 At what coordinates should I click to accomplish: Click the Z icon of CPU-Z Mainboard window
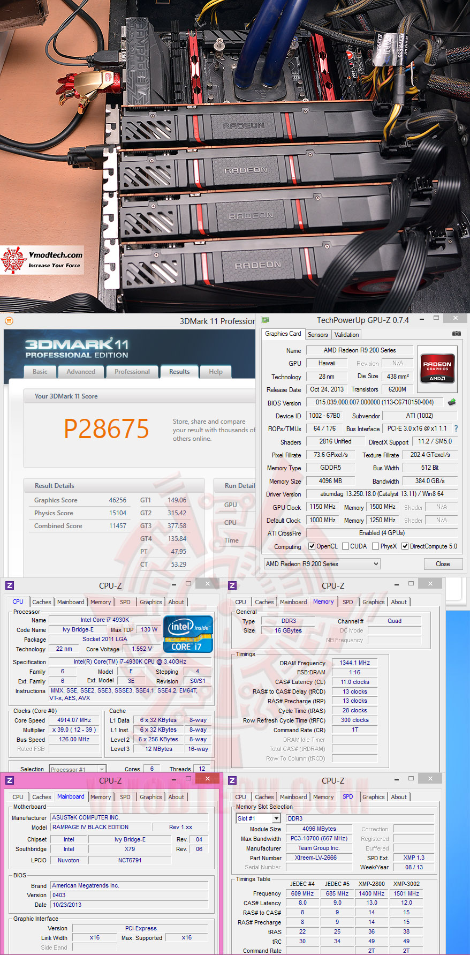coord(10,780)
